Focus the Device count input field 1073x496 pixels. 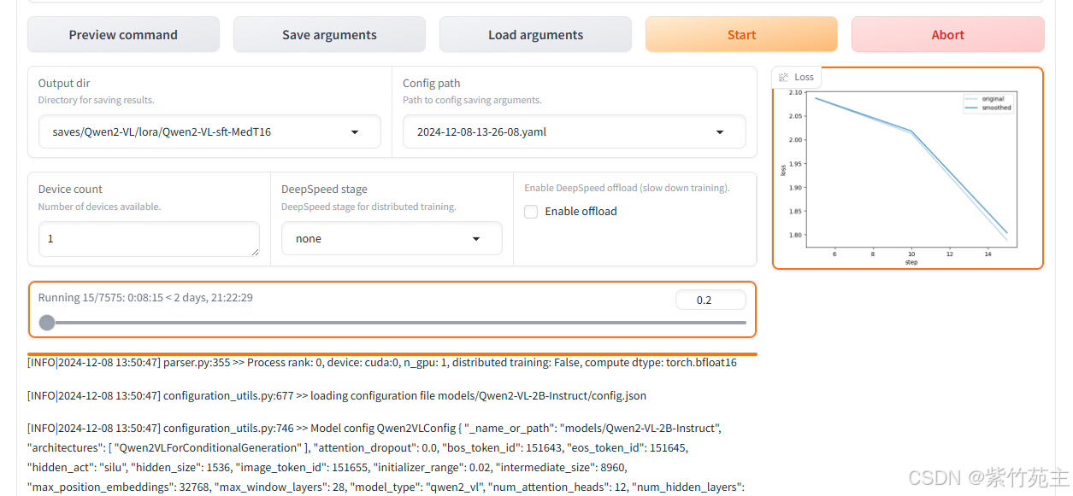[x=149, y=239]
